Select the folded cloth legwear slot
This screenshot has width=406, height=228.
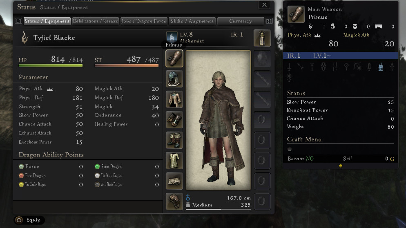tap(174, 181)
